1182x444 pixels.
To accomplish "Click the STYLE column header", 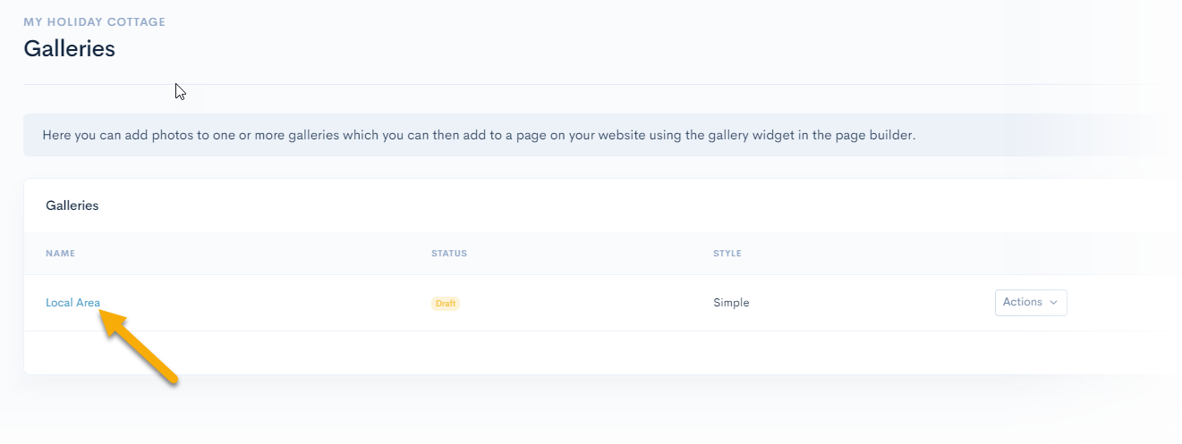I will (727, 254).
